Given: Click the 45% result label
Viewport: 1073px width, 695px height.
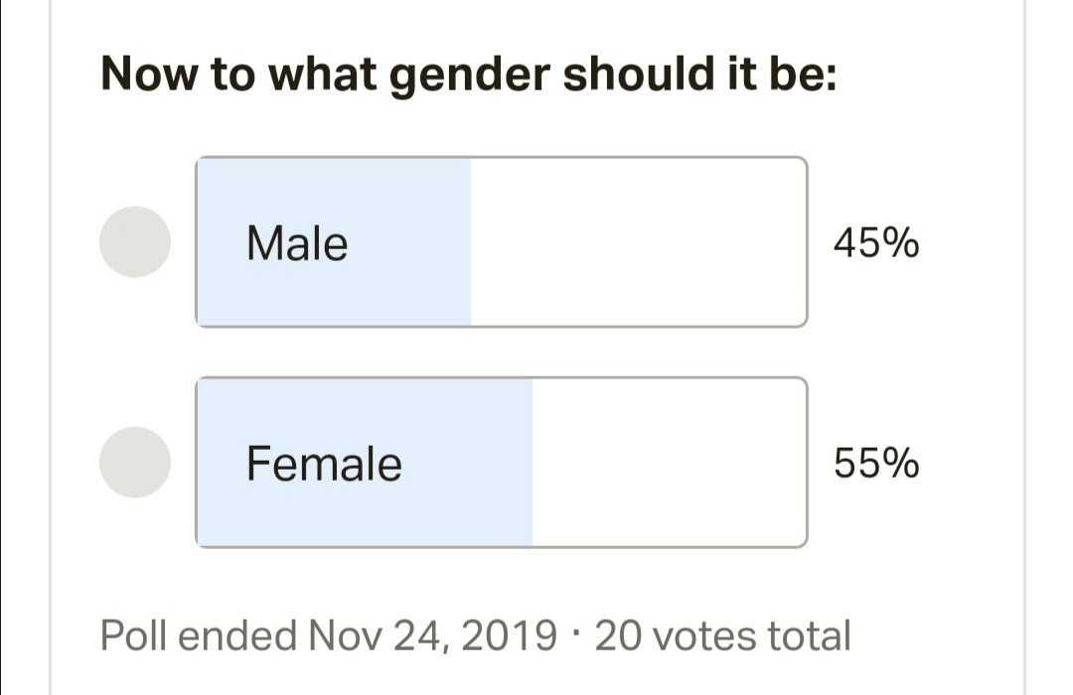Looking at the screenshot, I should tap(876, 243).
